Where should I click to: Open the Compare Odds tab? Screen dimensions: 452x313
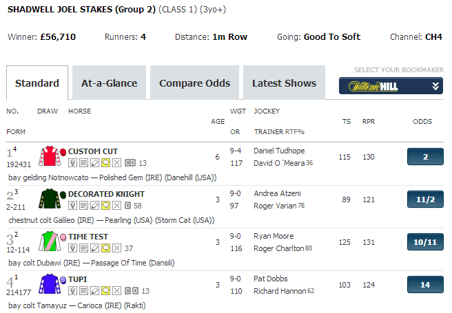point(194,83)
